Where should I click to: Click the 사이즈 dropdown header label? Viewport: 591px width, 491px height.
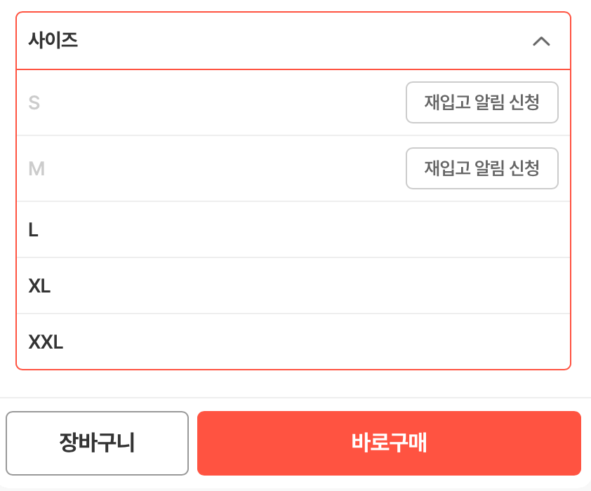tap(53, 41)
